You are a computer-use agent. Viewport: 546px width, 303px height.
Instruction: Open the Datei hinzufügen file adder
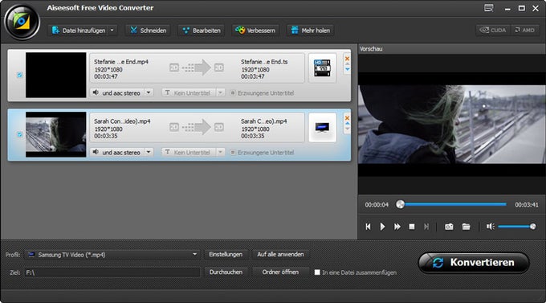click(79, 31)
